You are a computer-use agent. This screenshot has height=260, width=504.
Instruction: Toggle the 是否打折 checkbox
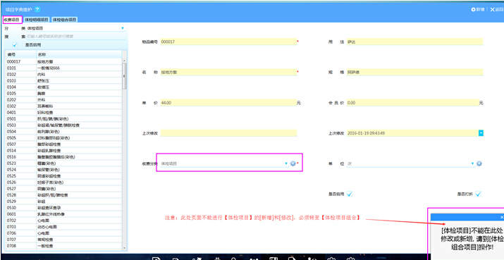point(479,194)
